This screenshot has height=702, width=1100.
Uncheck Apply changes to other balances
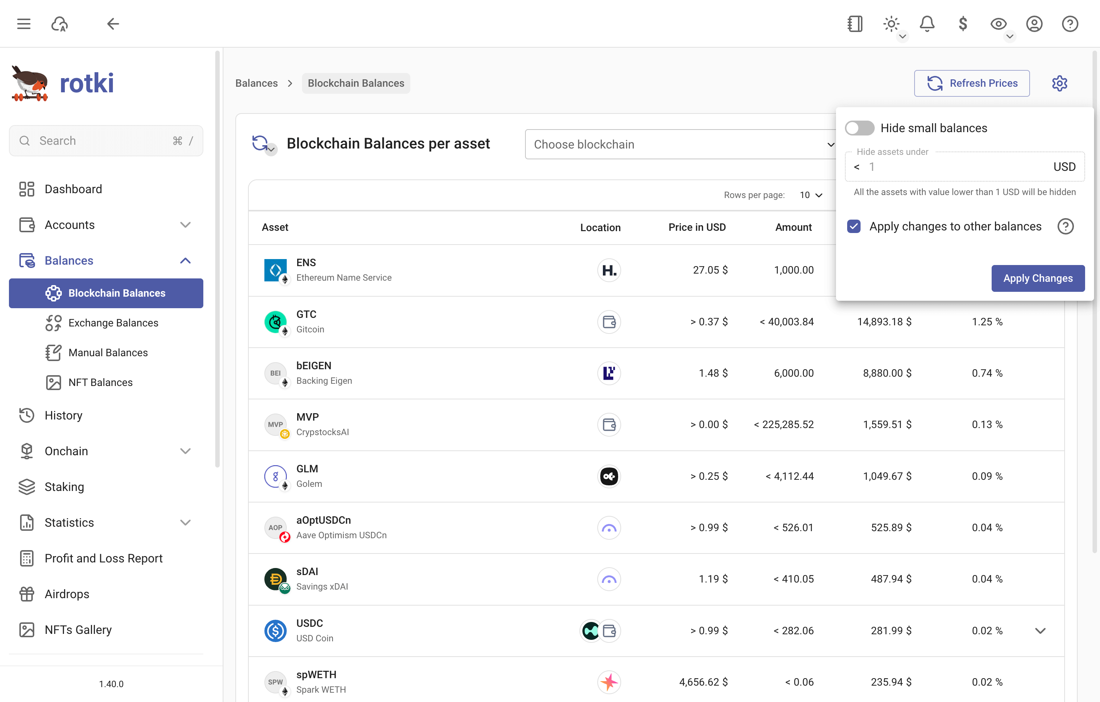854,227
